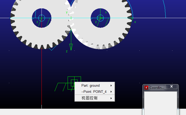Image resolution: width=186 pixels, height=115 pixels.
Task: Open the 视图控制 context menu item
Action: (90, 98)
